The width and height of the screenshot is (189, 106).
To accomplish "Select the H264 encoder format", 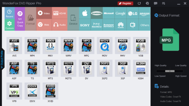I will pos(141,68).
